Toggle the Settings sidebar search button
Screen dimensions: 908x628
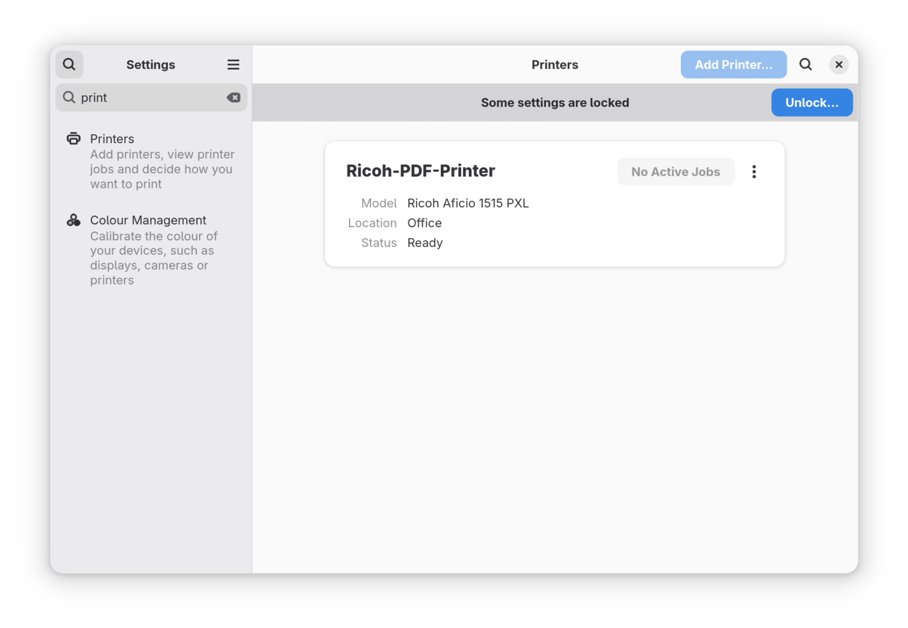(69, 64)
